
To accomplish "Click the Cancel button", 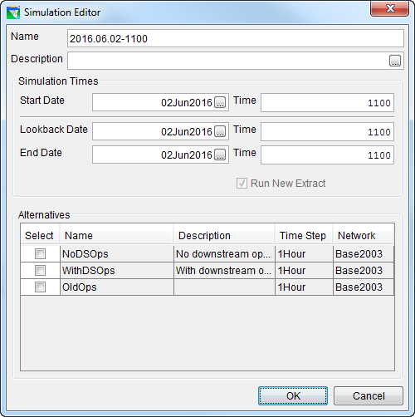I will 369,396.
